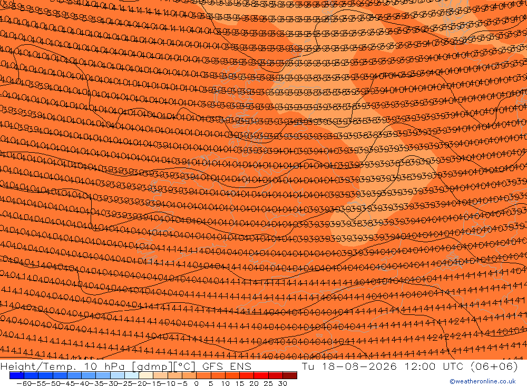Click the swatch between -10 and -5

click(x=175, y=375)
